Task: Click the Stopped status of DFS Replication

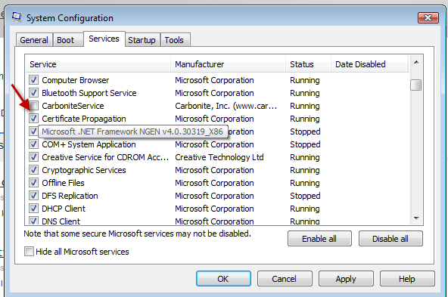Action: click(305, 196)
